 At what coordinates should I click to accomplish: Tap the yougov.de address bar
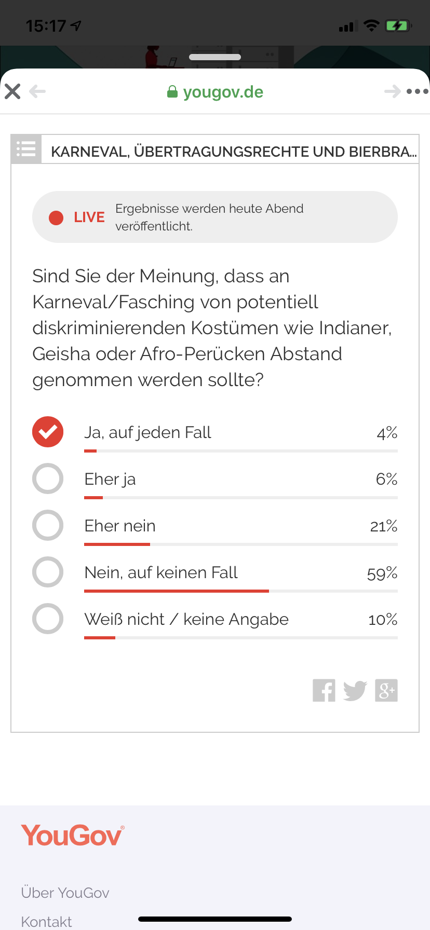tap(215, 92)
